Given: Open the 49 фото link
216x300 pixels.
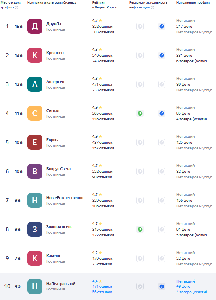Looking at the screenshot, I should (183, 286).
